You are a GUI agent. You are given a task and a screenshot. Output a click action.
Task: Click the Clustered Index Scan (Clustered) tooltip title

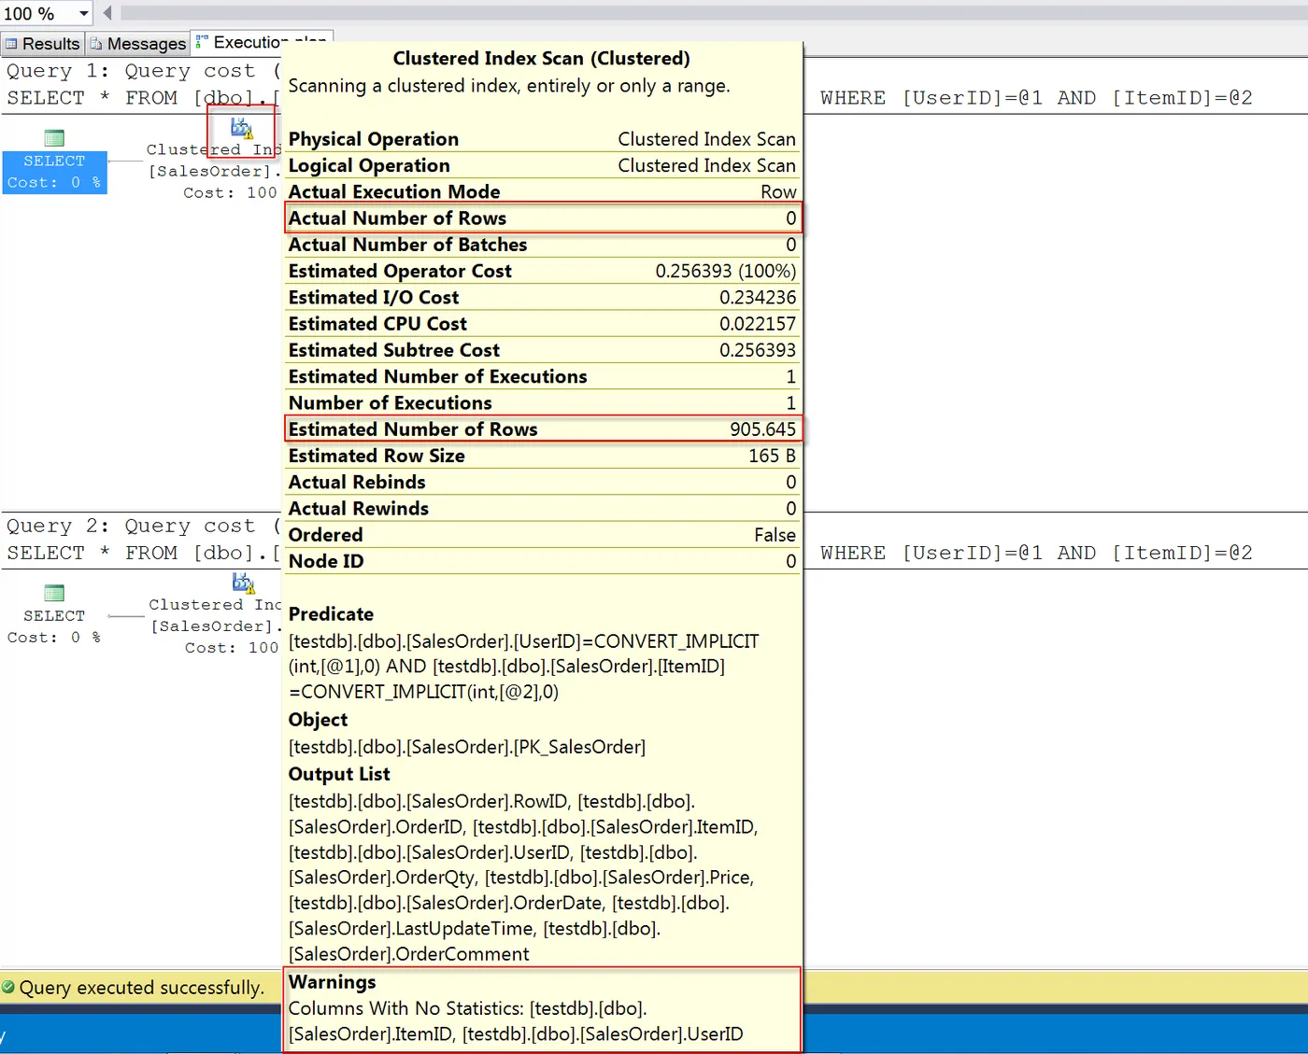[542, 58]
